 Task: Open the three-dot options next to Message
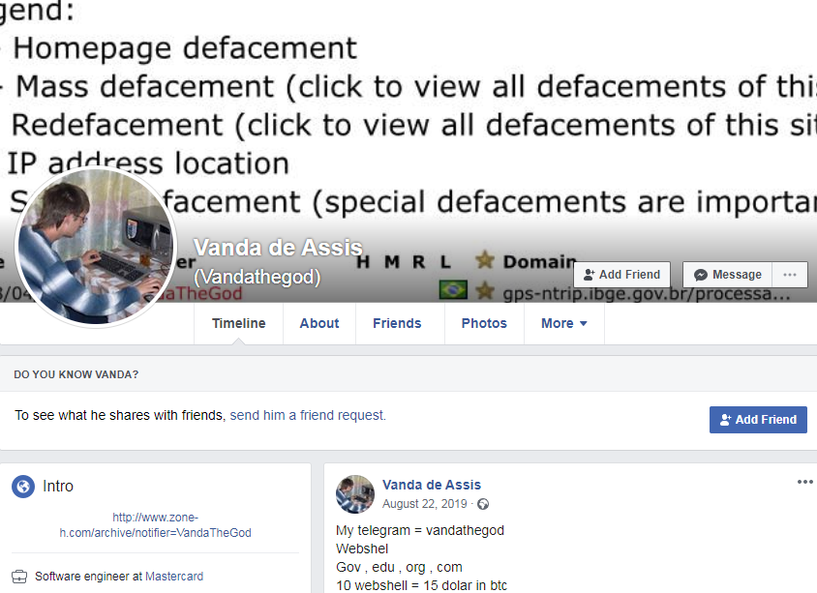tap(790, 275)
